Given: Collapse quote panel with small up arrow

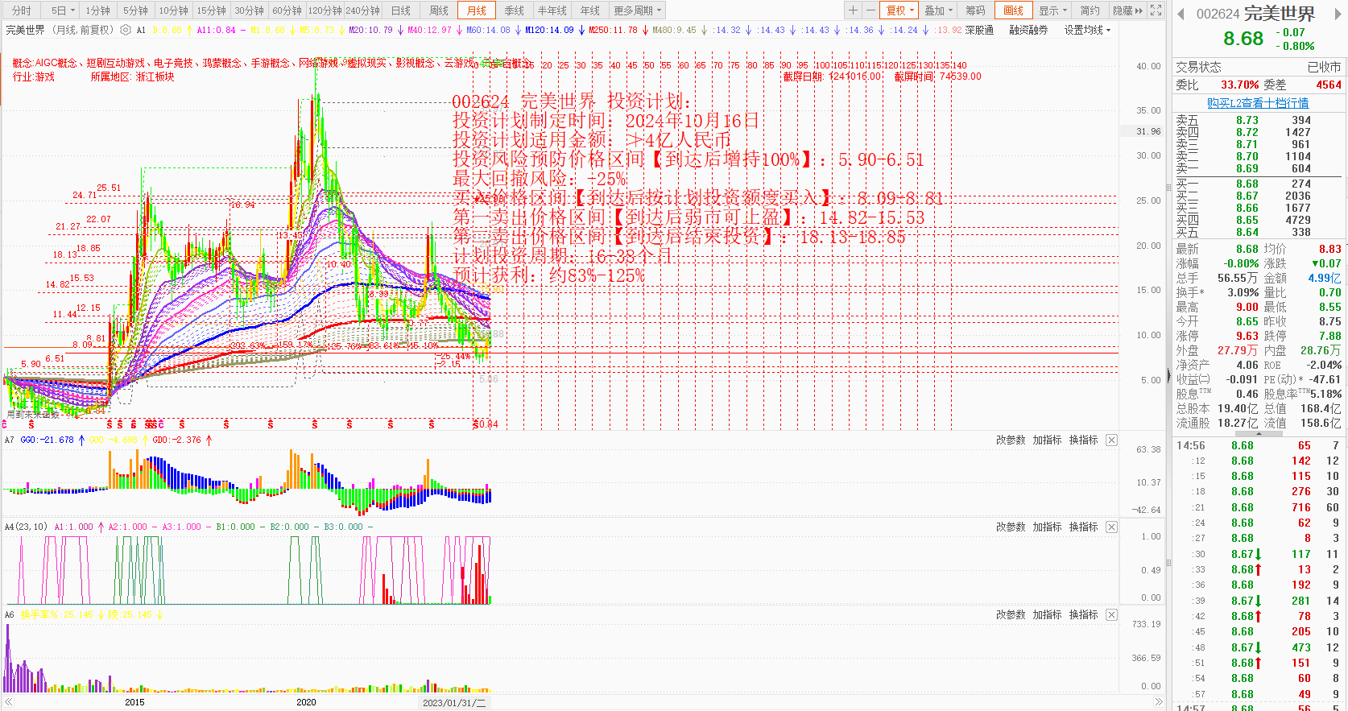Looking at the screenshot, I should tap(1259, 433).
